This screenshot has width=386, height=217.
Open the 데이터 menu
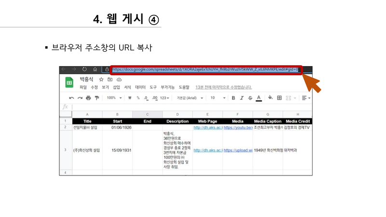click(140, 87)
